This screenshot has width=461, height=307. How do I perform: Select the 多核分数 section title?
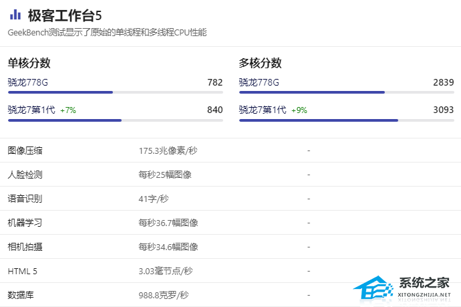pos(260,64)
